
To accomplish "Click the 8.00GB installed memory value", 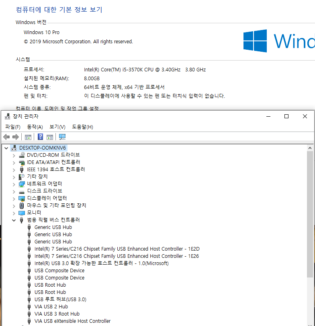I will (x=92, y=79).
